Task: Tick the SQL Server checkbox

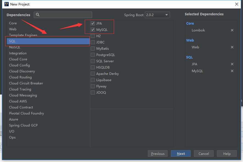Action: pyautogui.click(x=93, y=61)
